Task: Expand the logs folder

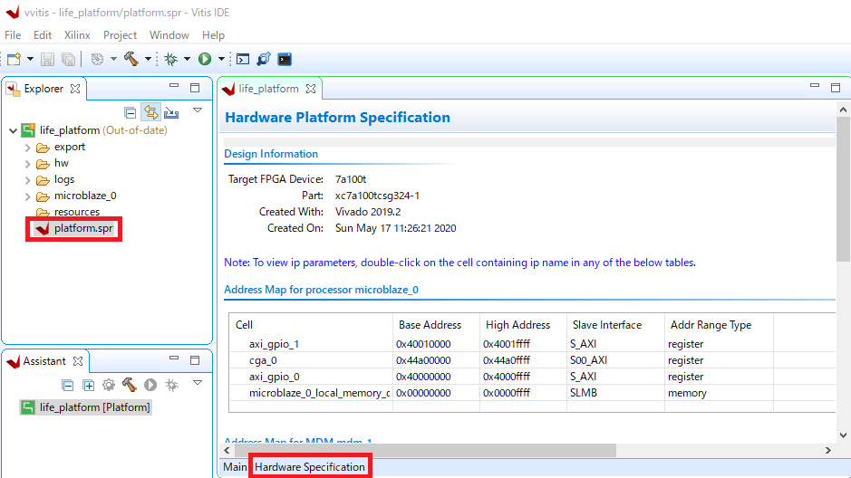Action: [x=28, y=180]
